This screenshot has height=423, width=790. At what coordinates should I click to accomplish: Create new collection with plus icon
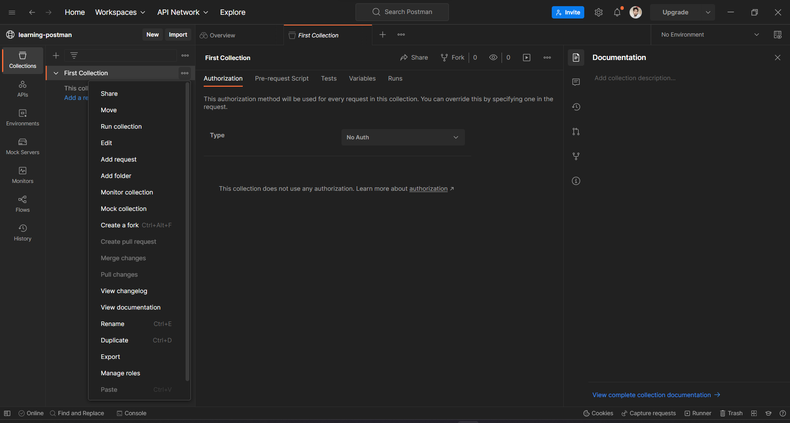56,55
